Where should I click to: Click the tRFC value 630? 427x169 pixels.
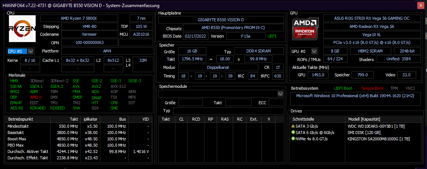click(278, 76)
